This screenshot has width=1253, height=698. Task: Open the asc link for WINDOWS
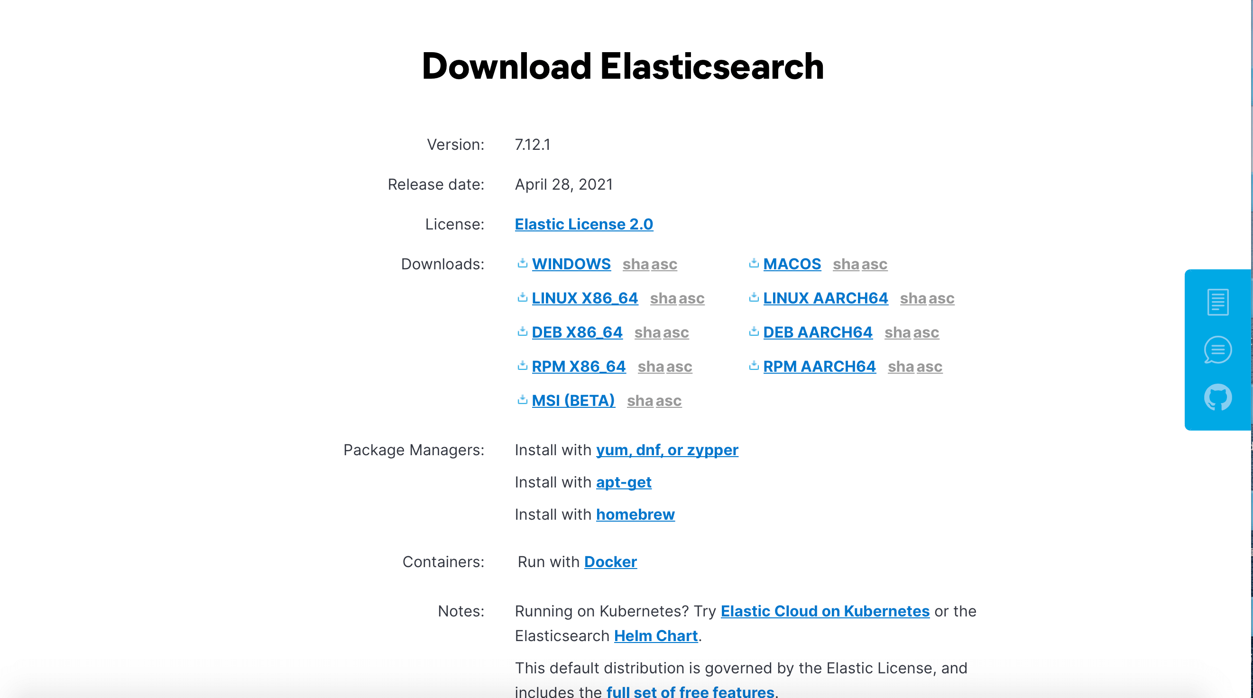click(664, 264)
